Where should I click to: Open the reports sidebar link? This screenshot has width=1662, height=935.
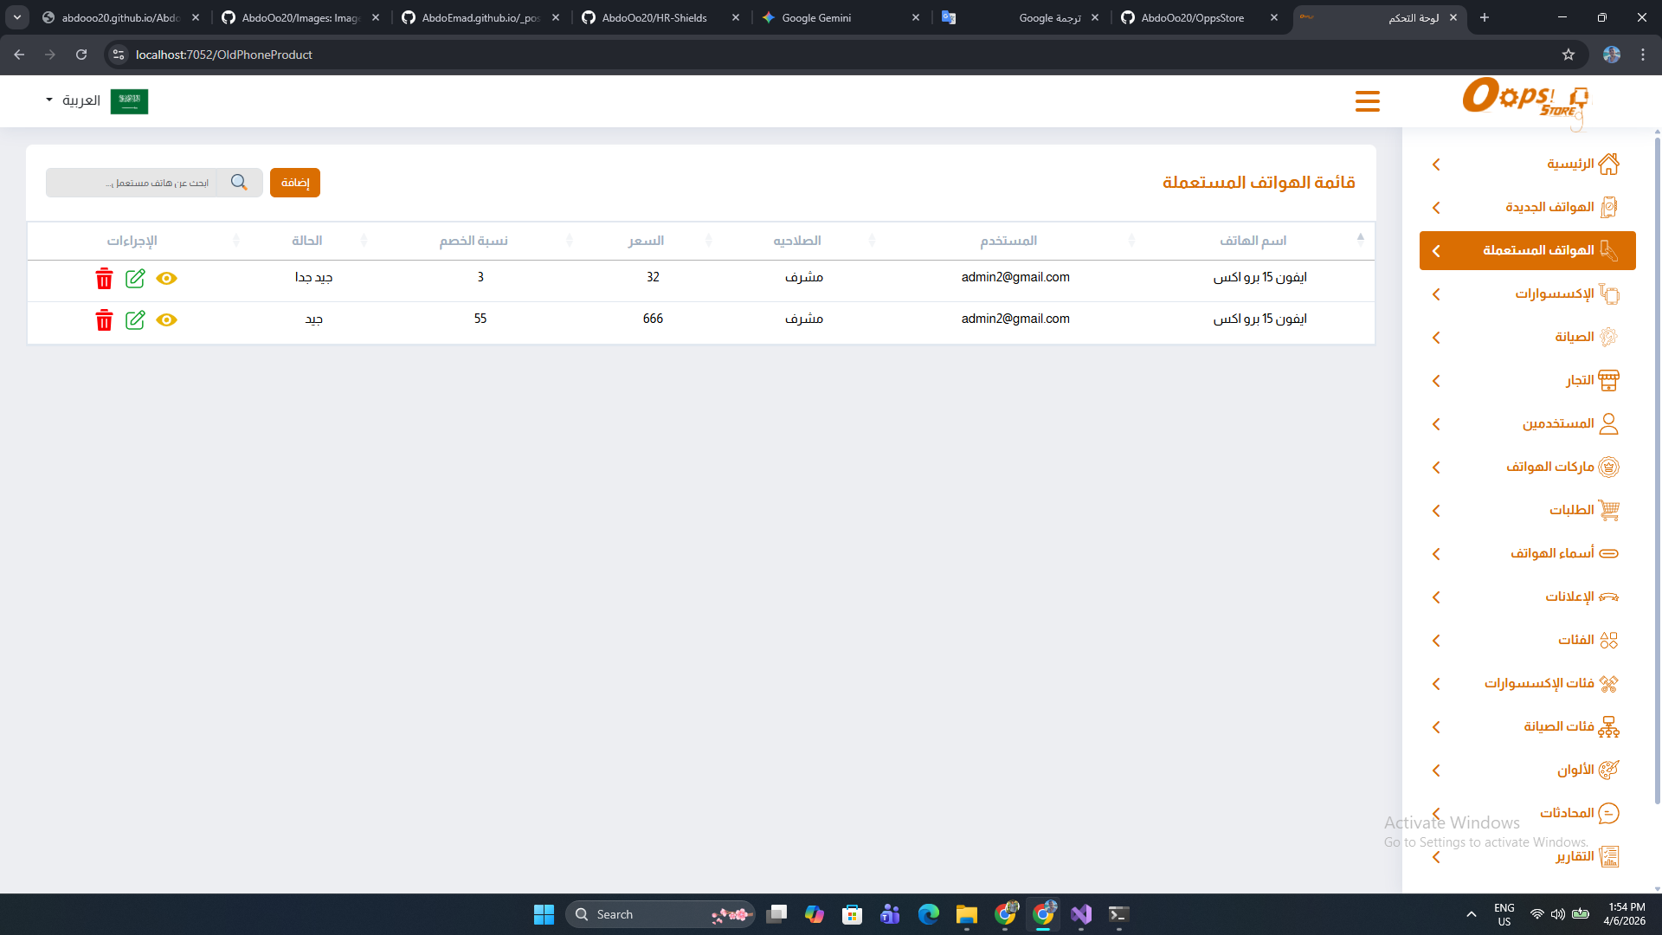[1575, 856]
